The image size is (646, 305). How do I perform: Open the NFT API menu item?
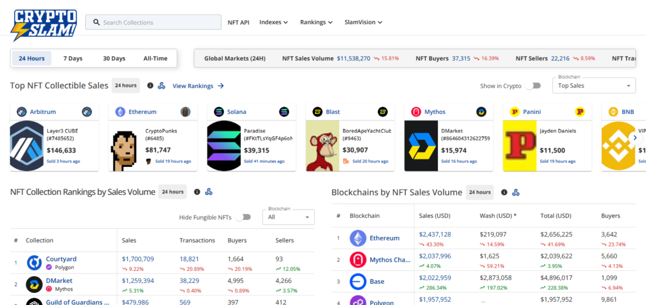coord(238,22)
